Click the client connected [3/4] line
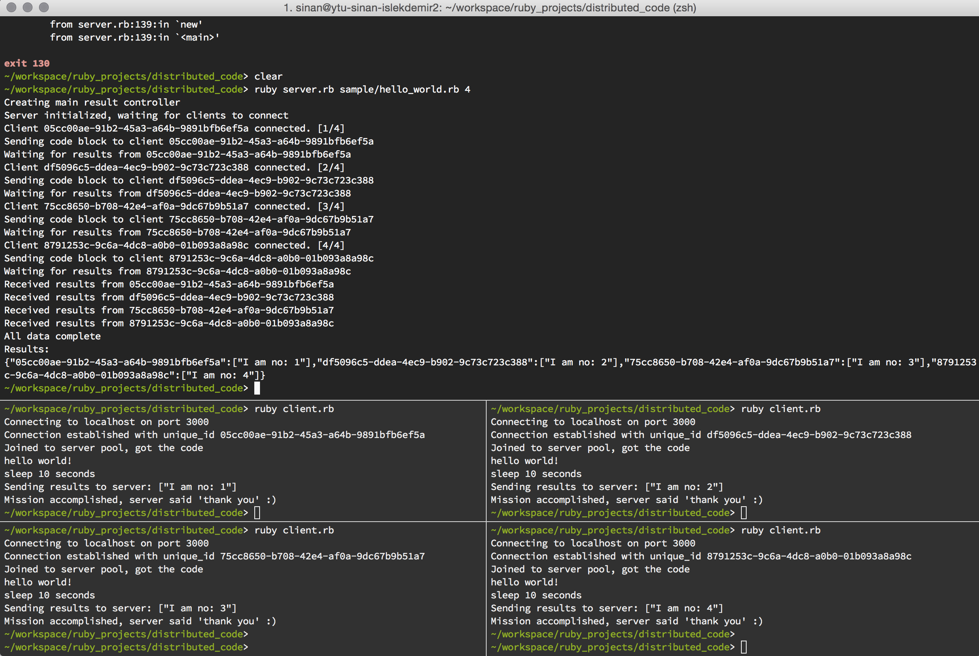This screenshot has height=656, width=979. 174,206
